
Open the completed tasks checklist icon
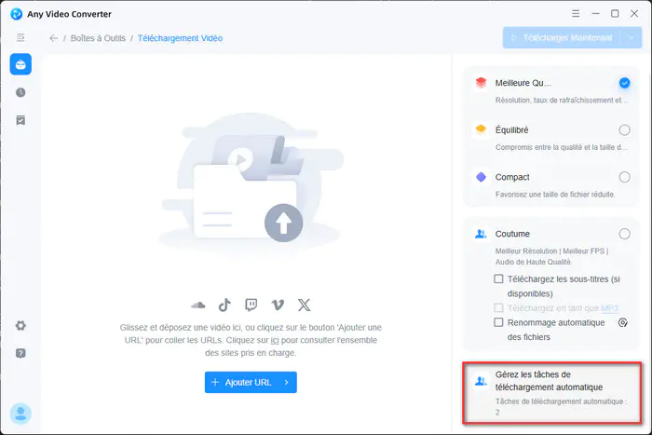[x=20, y=120]
